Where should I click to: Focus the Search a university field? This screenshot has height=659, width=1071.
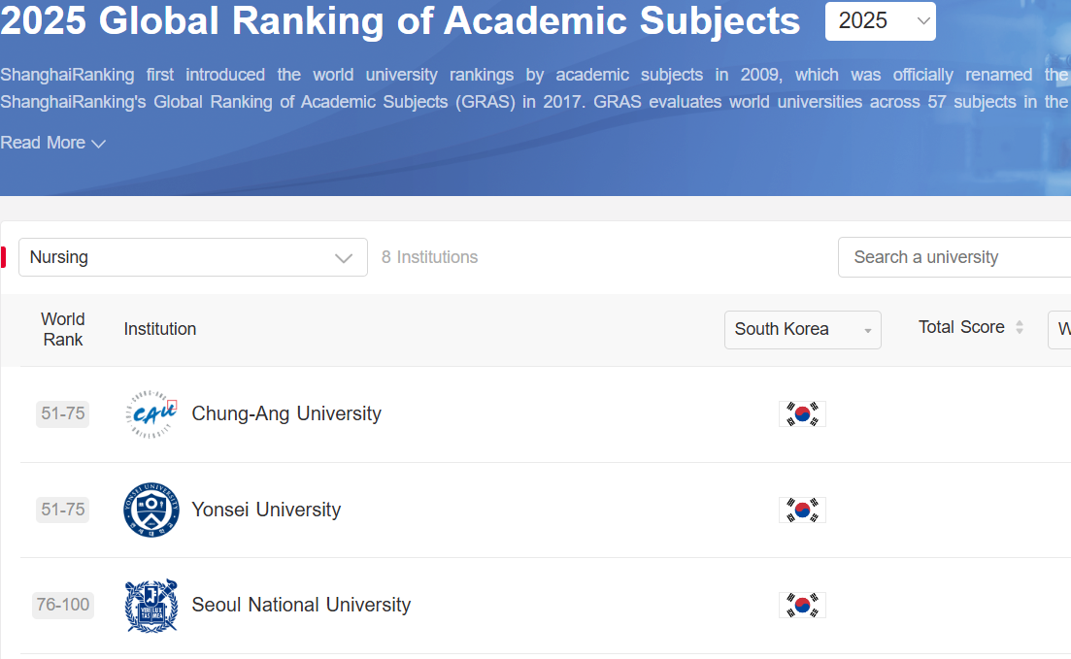point(952,257)
